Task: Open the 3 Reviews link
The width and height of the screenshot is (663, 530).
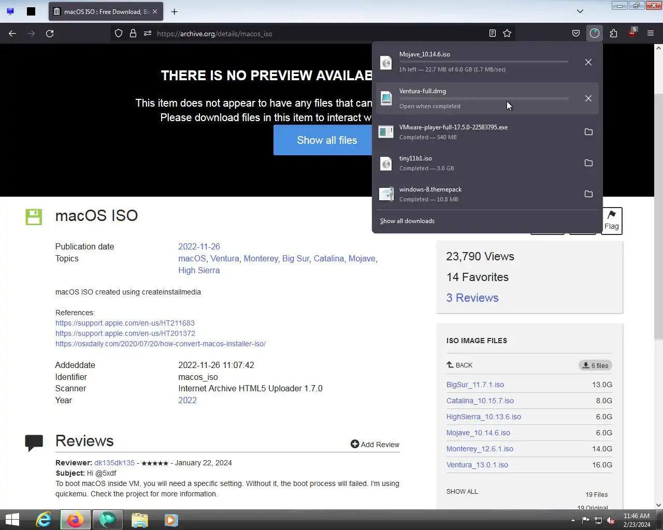Action: pos(472,298)
